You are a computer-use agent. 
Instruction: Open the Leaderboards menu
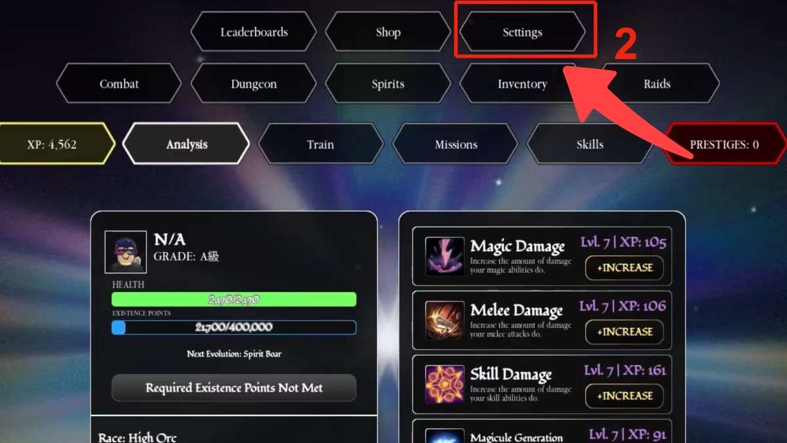(x=254, y=32)
